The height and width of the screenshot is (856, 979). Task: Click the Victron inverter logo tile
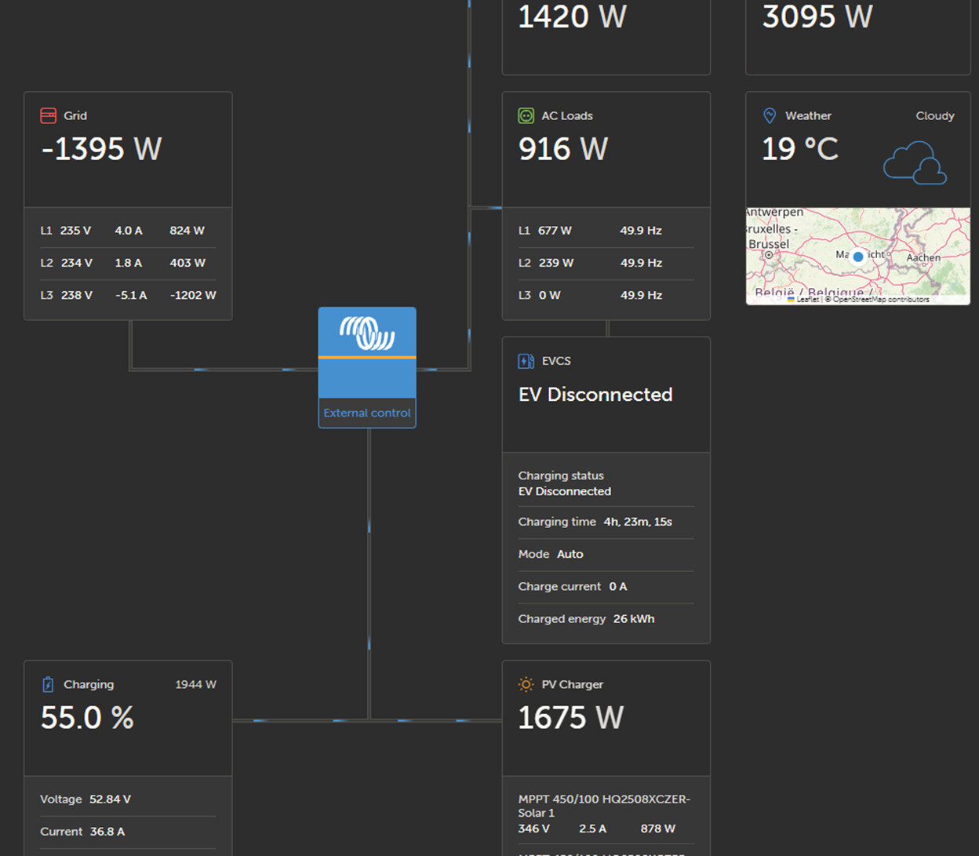click(x=367, y=353)
